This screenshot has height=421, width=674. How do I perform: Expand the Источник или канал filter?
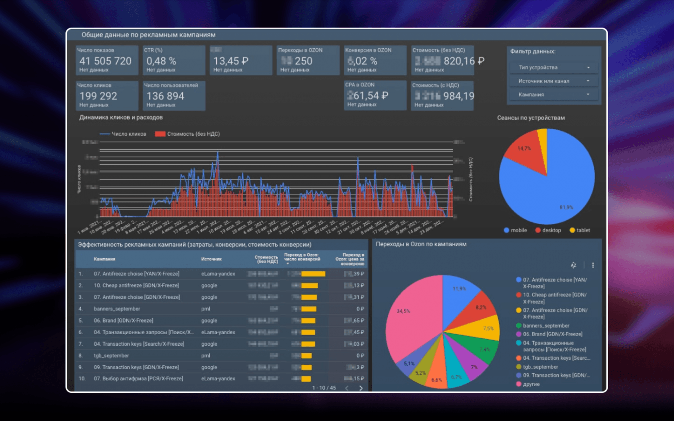click(554, 81)
